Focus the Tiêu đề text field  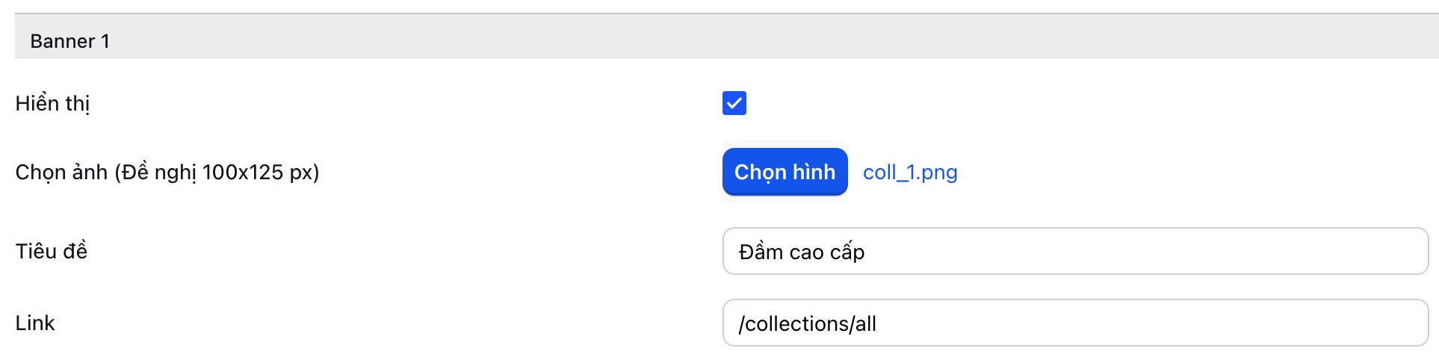click(x=1074, y=252)
